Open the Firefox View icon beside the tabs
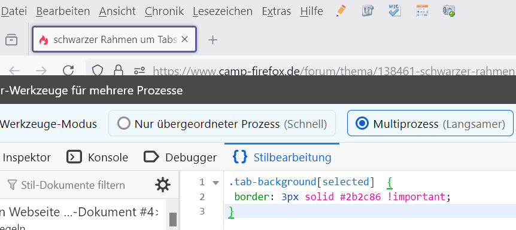The height and width of the screenshot is (230, 516). 11,40
